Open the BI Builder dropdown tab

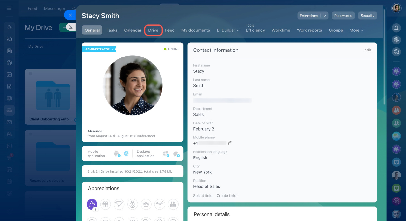228,30
